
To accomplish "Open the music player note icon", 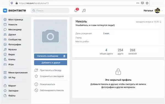I will point(84,10).
